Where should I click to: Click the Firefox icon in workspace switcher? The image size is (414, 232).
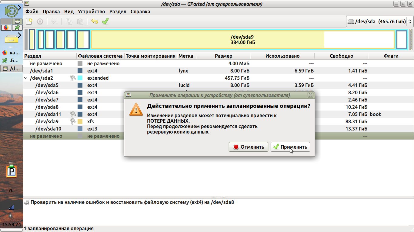pyautogui.click(x=6, y=27)
